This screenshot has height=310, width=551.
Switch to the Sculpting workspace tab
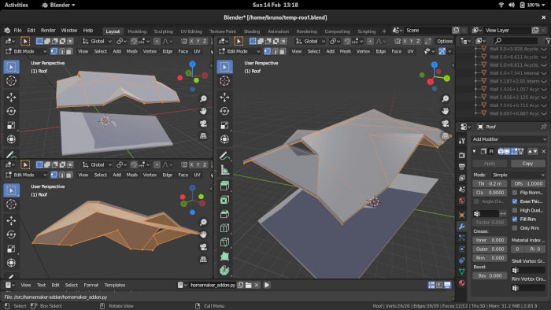pos(164,31)
